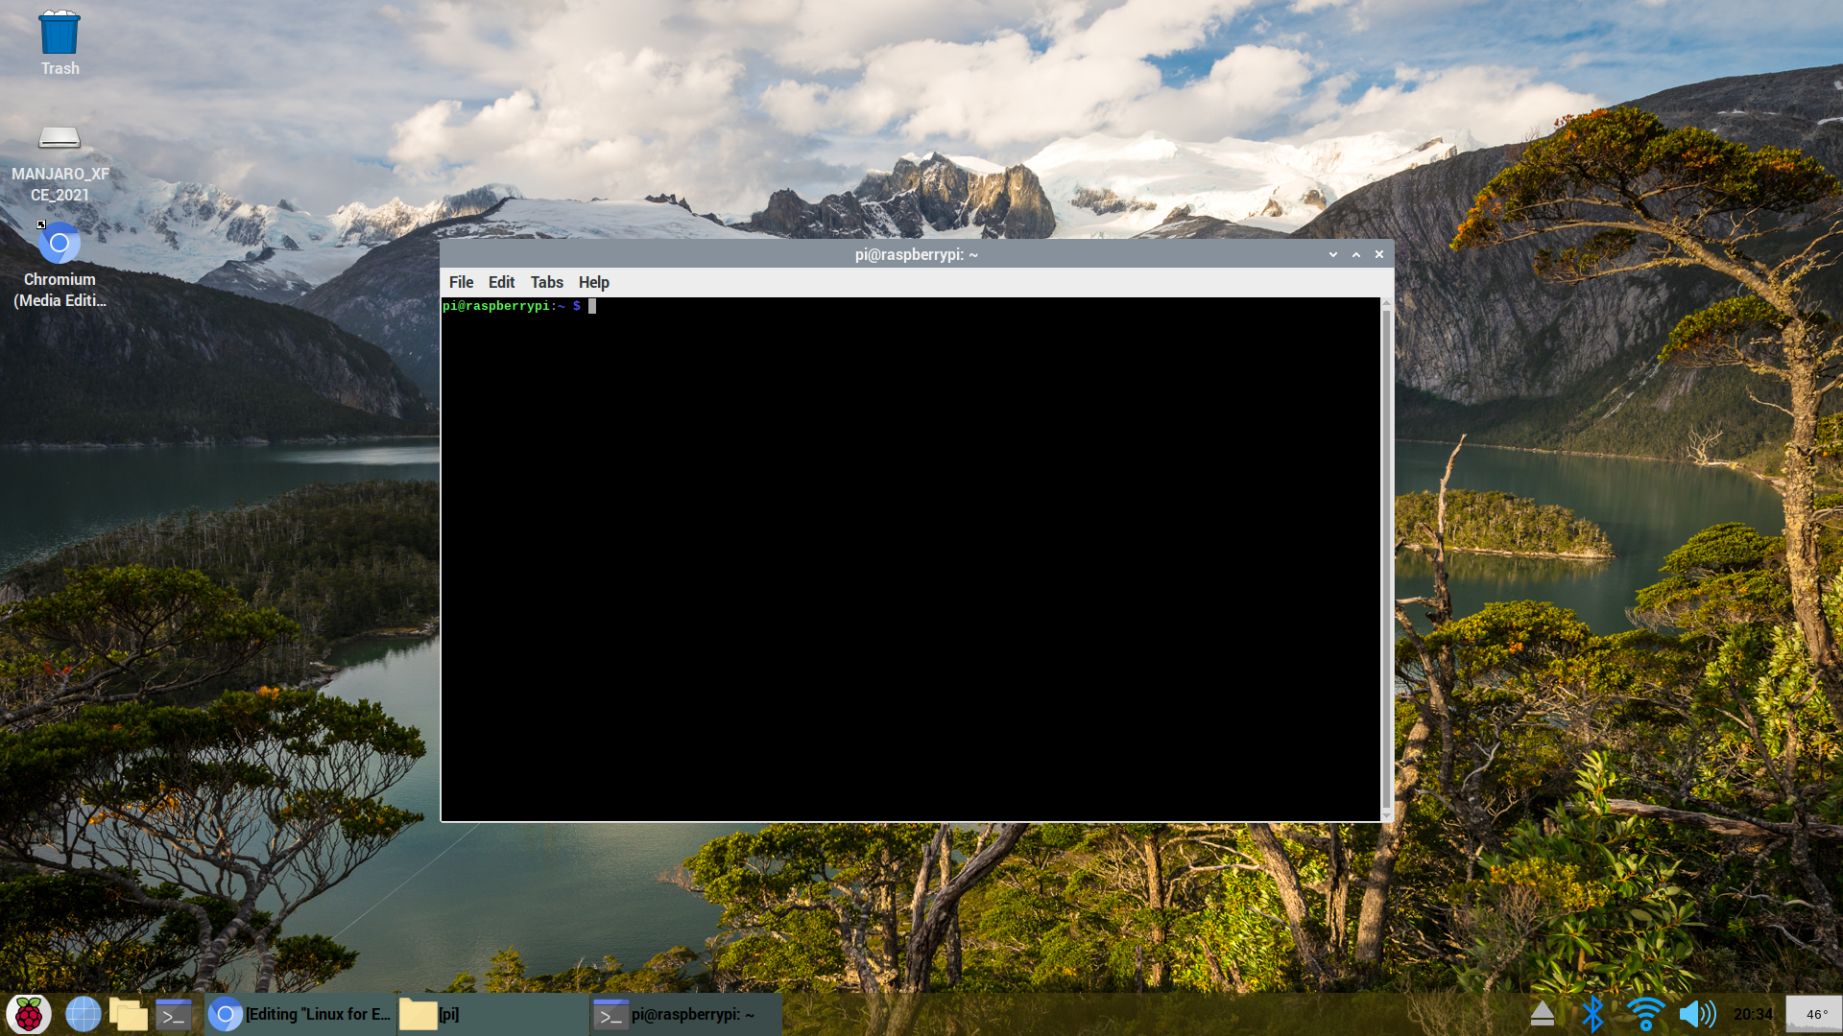Click the pi@raspberrypi terminal taskbar button
1843x1036 pixels.
[685, 1014]
